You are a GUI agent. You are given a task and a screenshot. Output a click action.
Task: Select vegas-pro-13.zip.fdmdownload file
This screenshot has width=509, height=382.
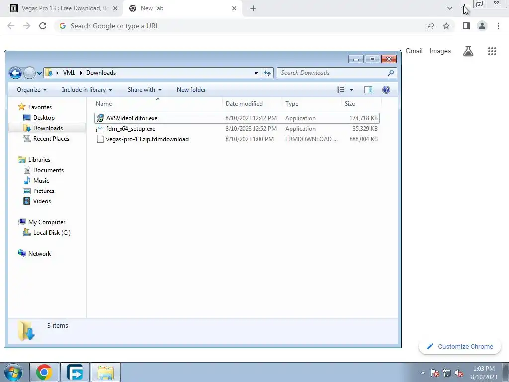237,139
